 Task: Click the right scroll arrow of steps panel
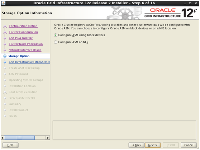coord(48,138)
